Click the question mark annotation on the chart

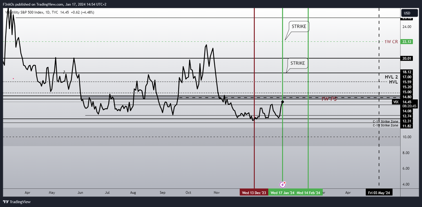pos(64,72)
